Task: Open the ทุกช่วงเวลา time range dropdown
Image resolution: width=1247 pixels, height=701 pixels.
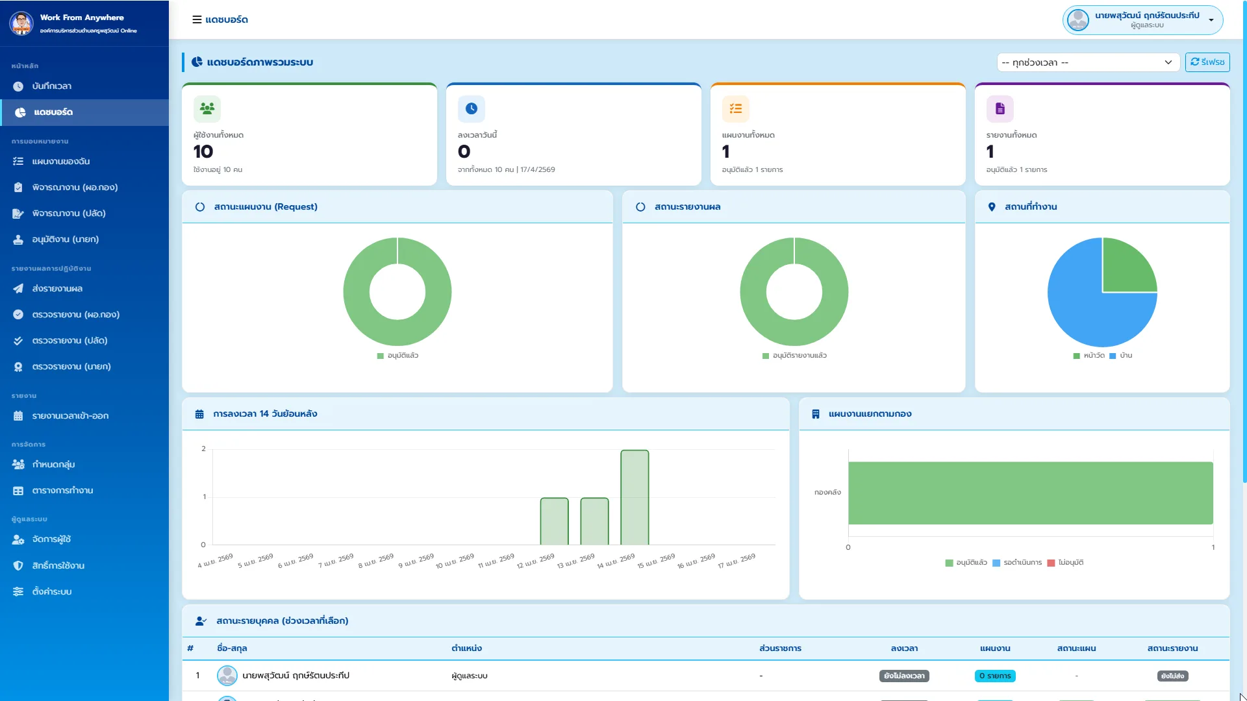Action: pos(1088,62)
